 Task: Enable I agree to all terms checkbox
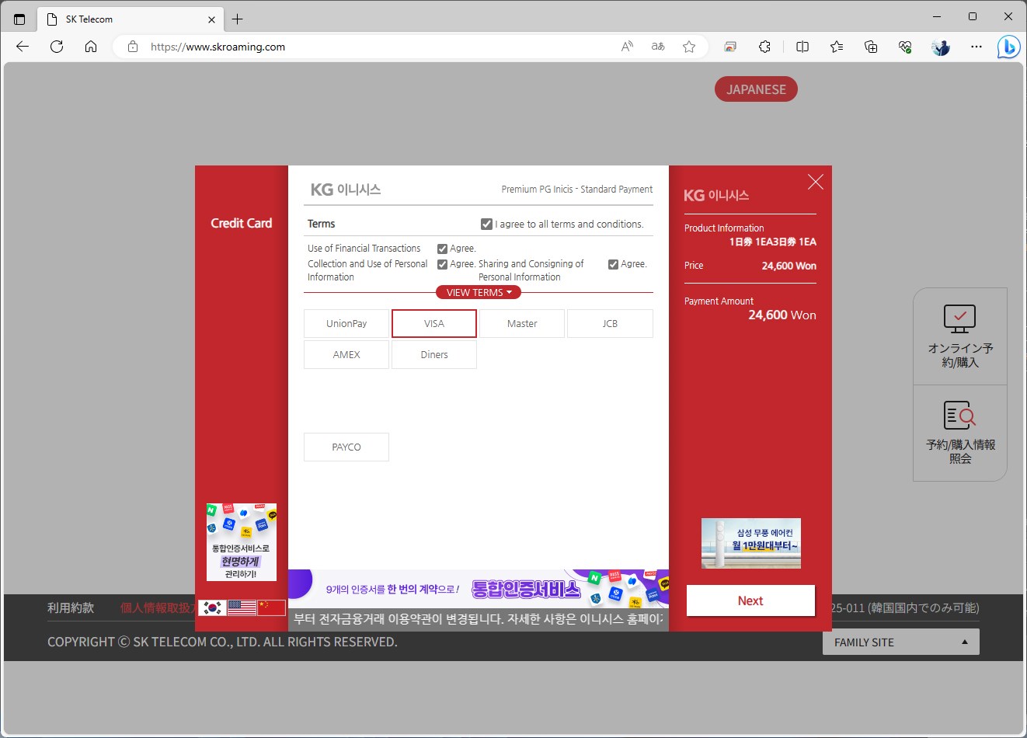[x=486, y=224]
